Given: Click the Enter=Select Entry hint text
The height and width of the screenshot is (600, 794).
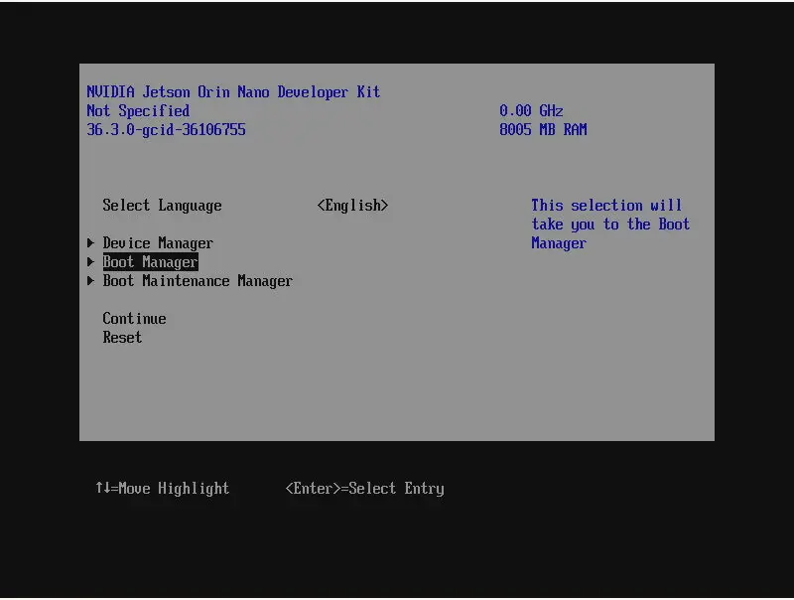Looking at the screenshot, I should point(364,488).
